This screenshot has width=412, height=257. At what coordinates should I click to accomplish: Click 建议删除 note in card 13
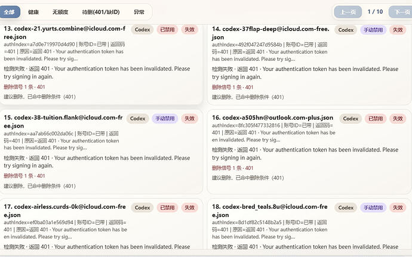click(x=39, y=97)
